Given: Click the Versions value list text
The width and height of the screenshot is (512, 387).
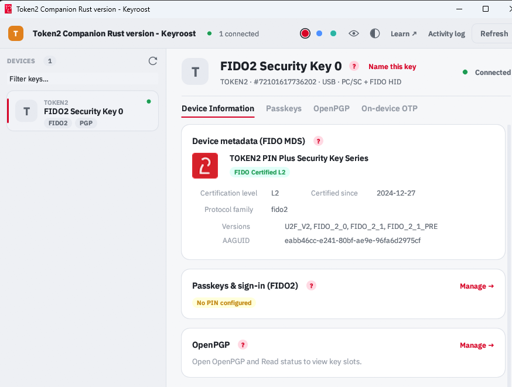Looking at the screenshot, I should 361,227.
